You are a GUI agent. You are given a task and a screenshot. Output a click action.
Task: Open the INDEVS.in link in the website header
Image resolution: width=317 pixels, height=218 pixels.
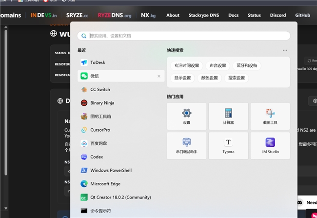pyautogui.click(x=44, y=15)
